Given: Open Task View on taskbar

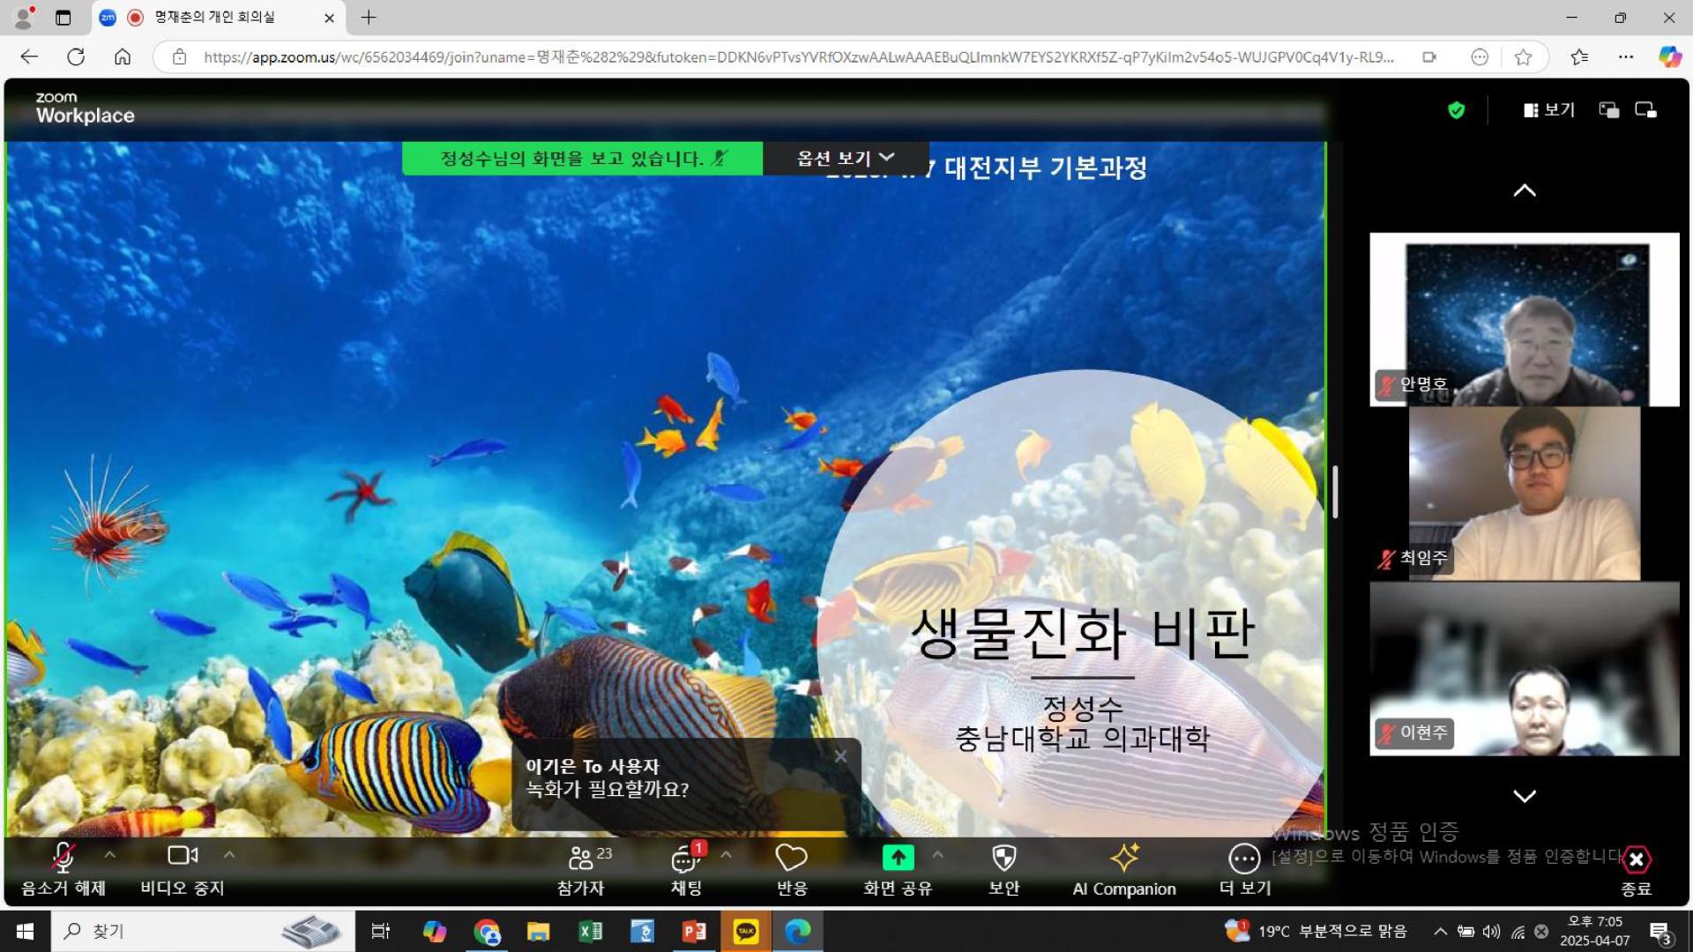Looking at the screenshot, I should click(381, 931).
